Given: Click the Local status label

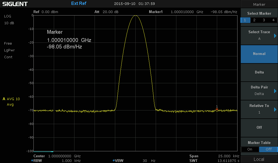Looking at the screenshot, I should coord(259,159).
